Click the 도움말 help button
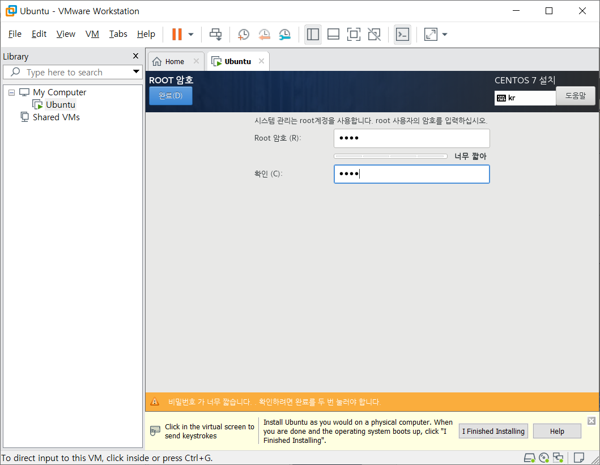The height and width of the screenshot is (465, 600). click(576, 96)
